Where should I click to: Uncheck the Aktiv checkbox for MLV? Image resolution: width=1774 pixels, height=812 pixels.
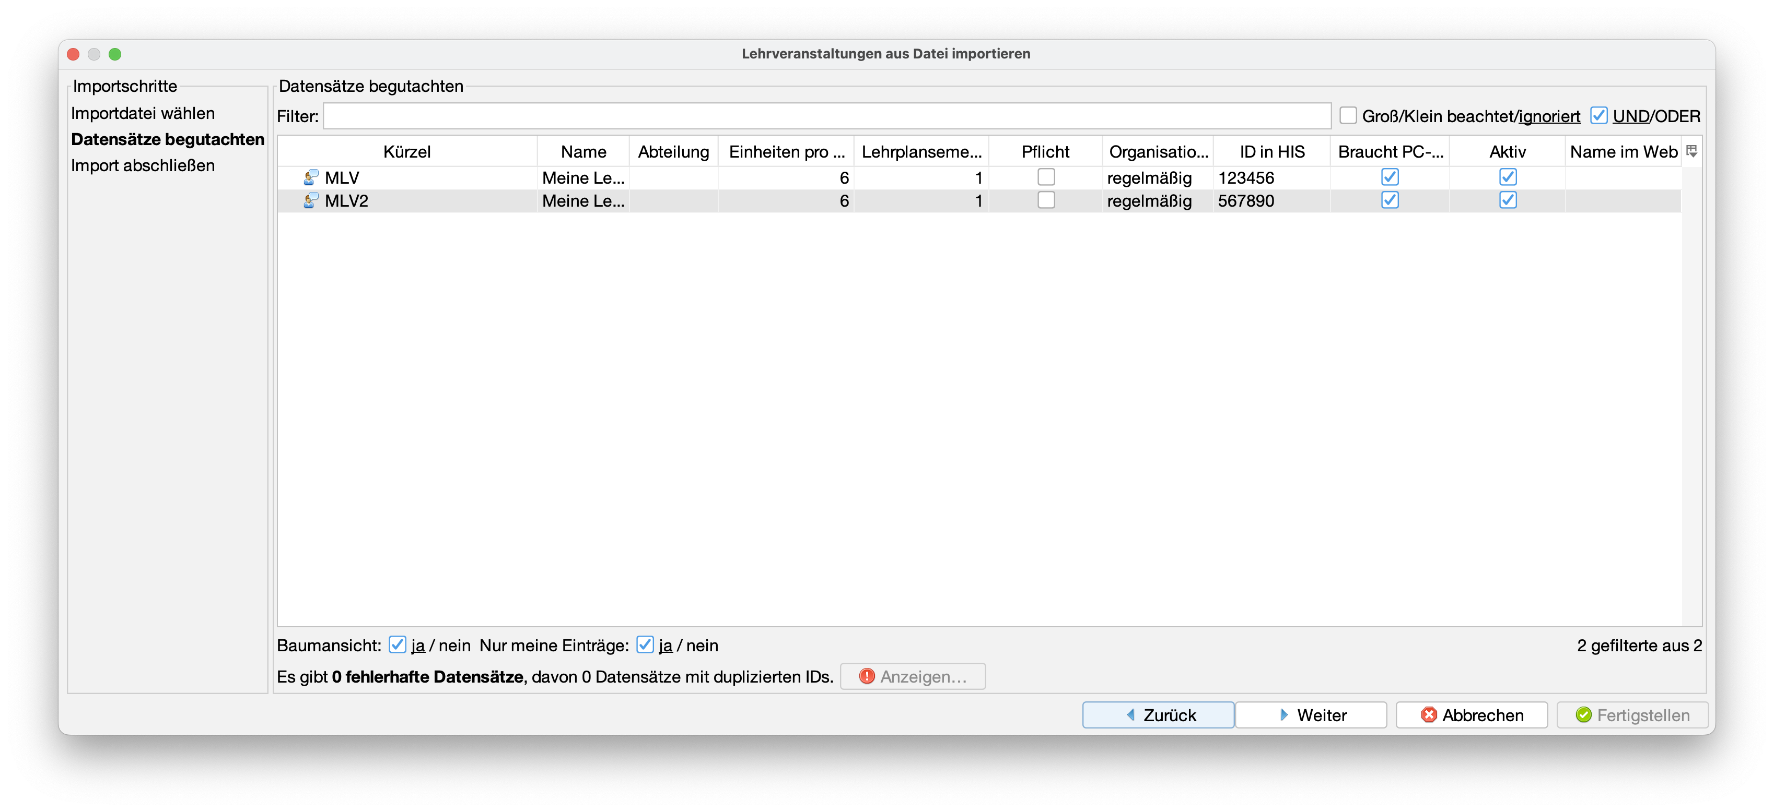(1508, 177)
